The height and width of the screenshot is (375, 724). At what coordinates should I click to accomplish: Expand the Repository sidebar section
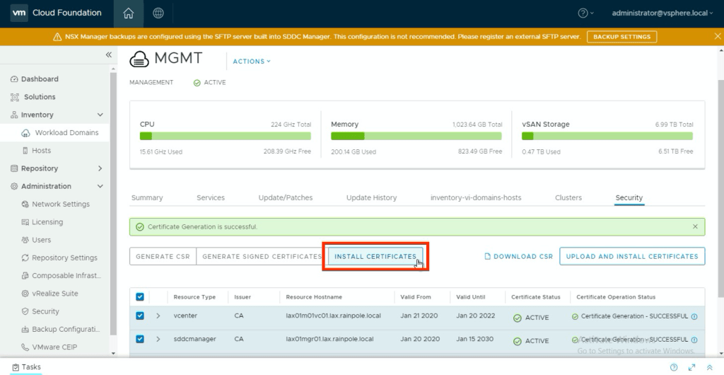point(100,168)
